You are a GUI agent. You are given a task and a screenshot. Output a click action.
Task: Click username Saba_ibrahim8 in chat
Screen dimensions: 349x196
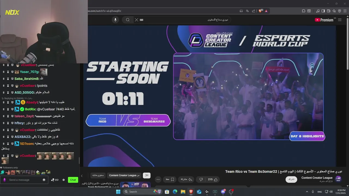click(x=27, y=79)
